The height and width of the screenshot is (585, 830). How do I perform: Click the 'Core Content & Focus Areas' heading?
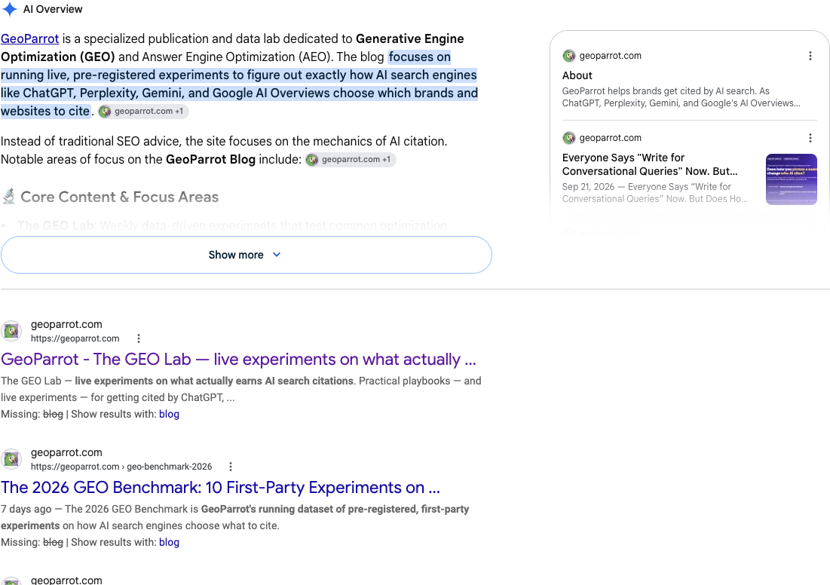tap(119, 197)
